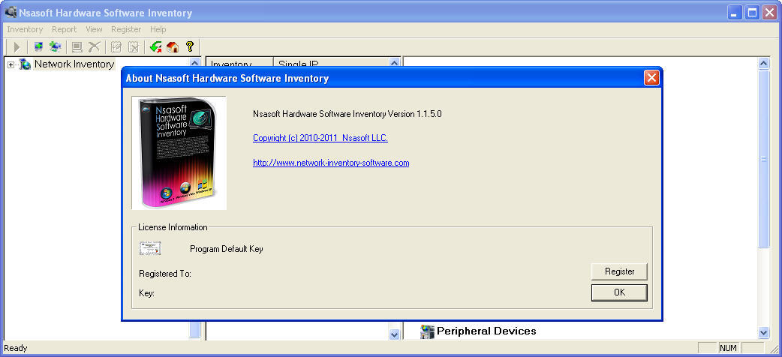Open the Register menu

pos(126,29)
